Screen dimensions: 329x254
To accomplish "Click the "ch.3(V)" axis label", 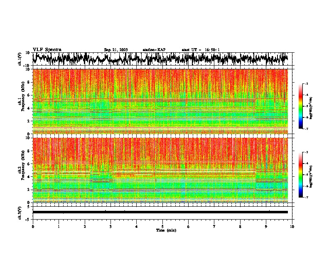I will click(20, 213).
